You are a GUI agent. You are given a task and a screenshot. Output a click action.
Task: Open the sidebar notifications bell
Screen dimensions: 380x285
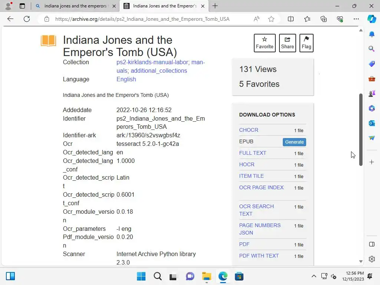(371, 34)
